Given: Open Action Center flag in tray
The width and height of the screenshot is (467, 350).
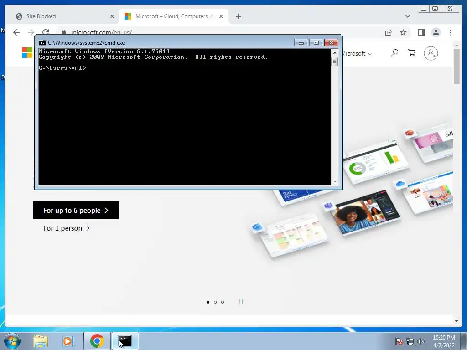Looking at the screenshot, I should click(399, 341).
